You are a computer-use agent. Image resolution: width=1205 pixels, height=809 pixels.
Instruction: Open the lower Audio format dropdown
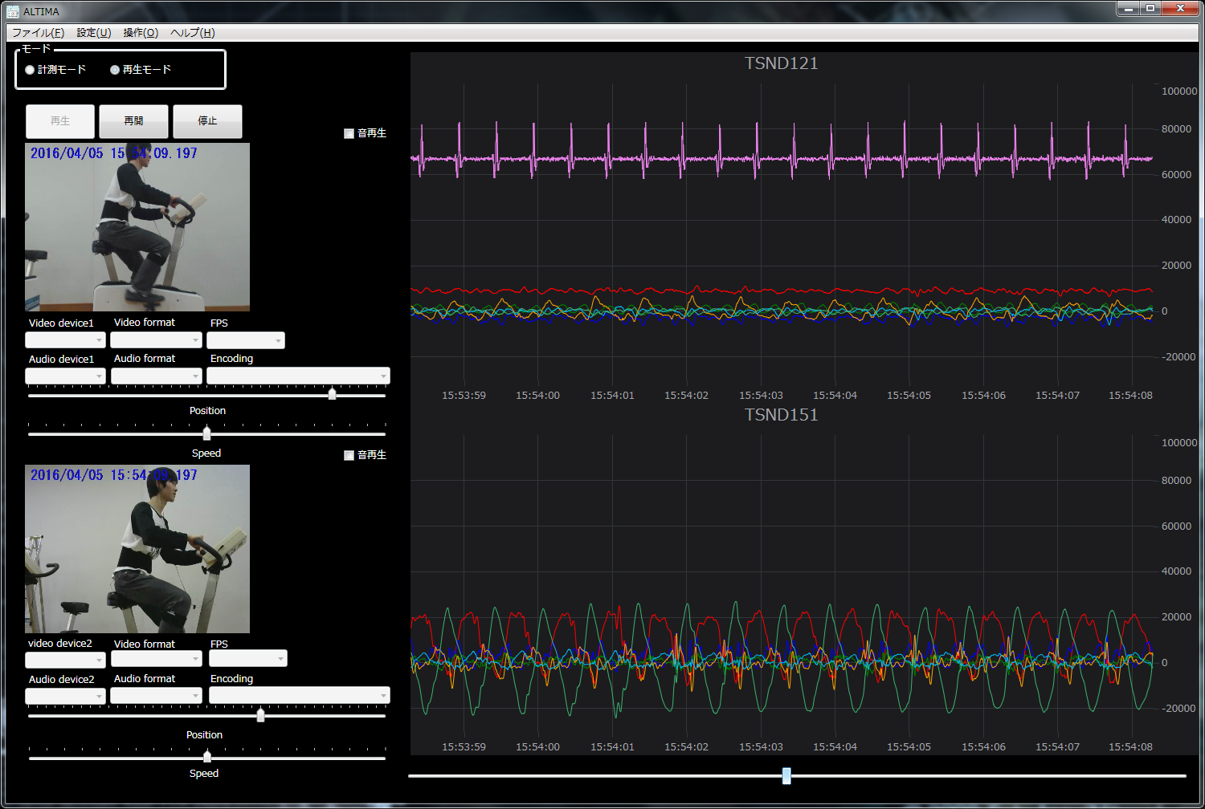[156, 695]
